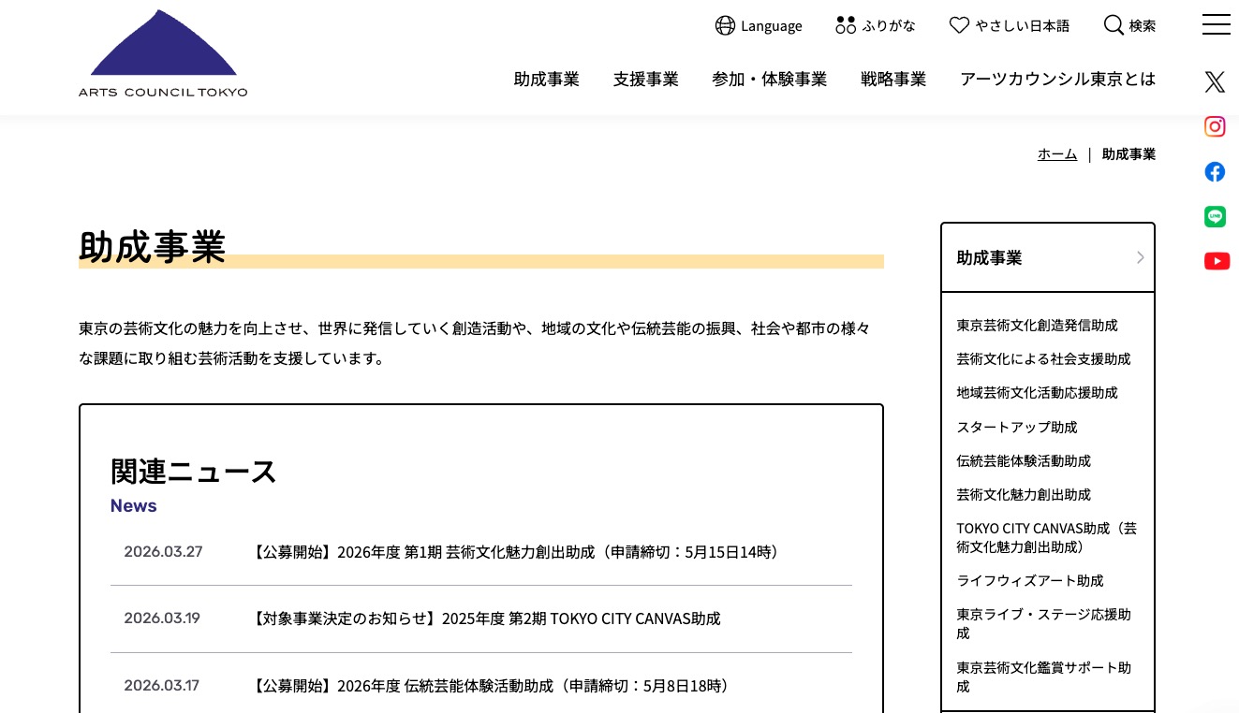Screen dimensions: 1239x713
Task: Open the hamburger menu icon
Action: click(x=1216, y=25)
